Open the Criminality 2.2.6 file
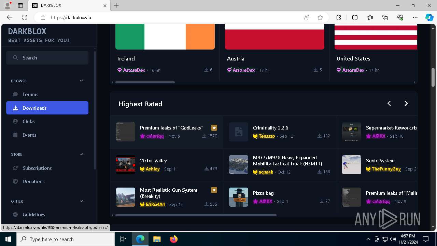Image resolution: width=437 pixels, height=246 pixels. point(270,128)
